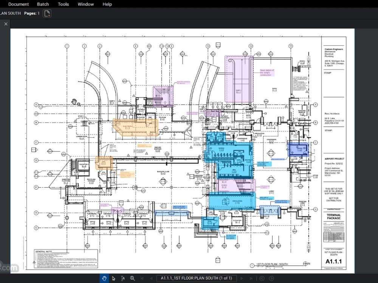Choose the Select Text tool
The image size is (378, 283).
click(123, 278)
